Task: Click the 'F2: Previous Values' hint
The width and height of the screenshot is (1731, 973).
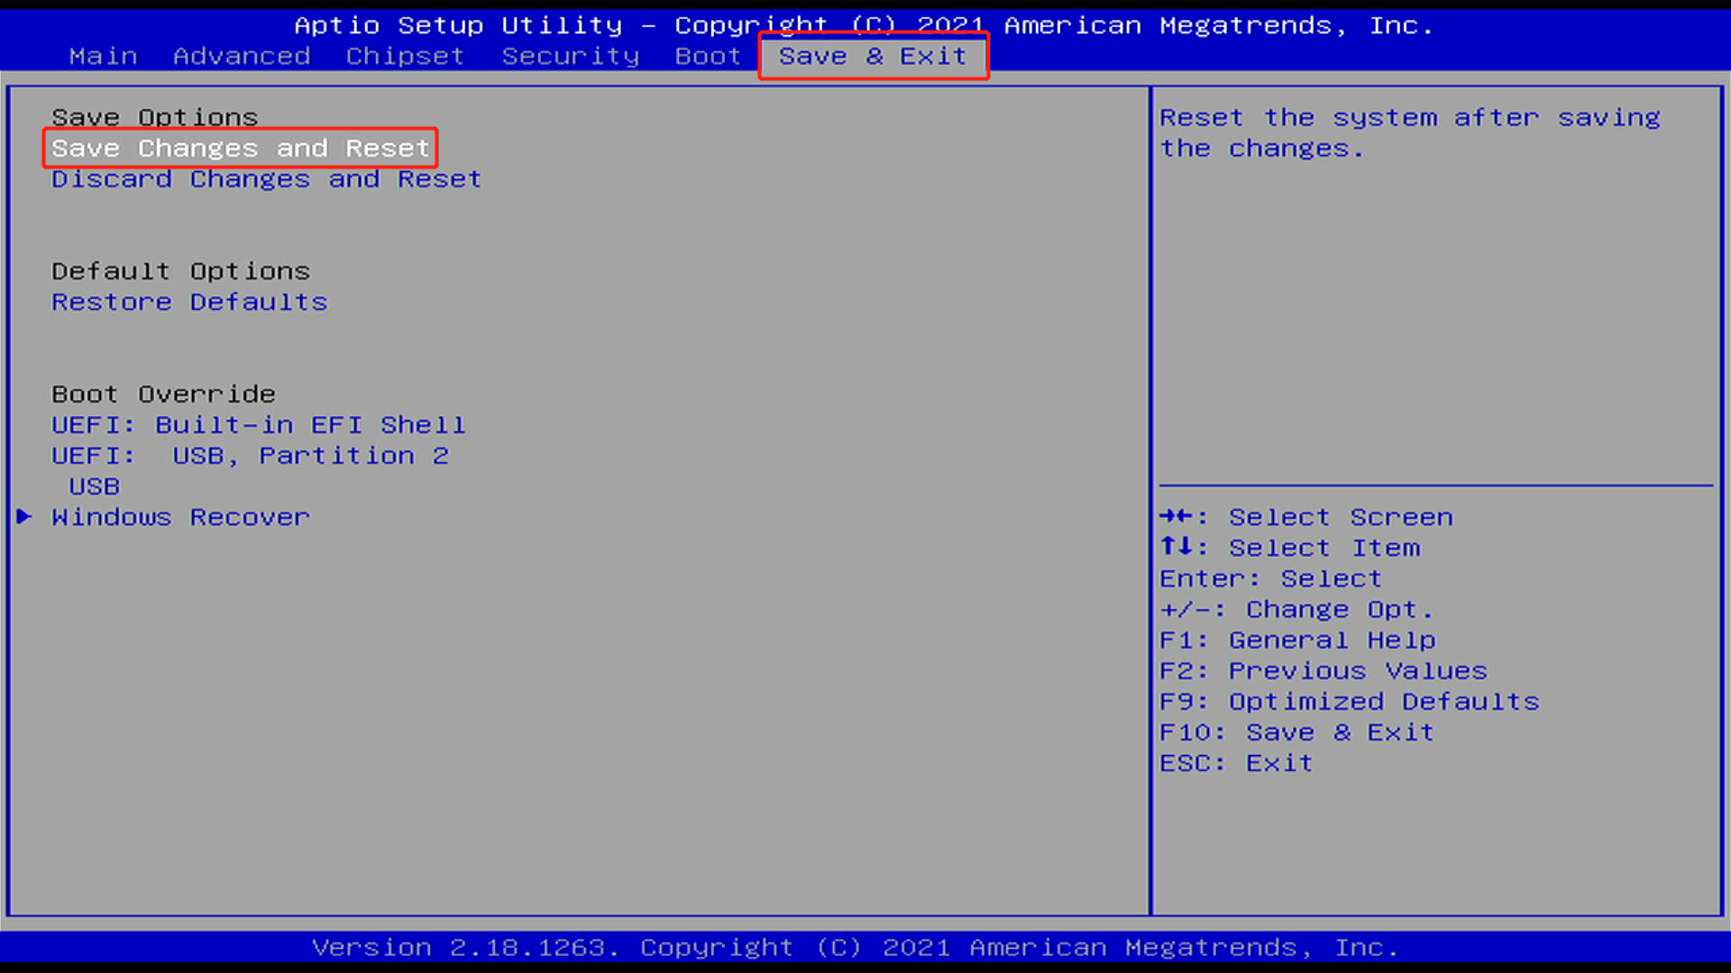Action: (1323, 671)
